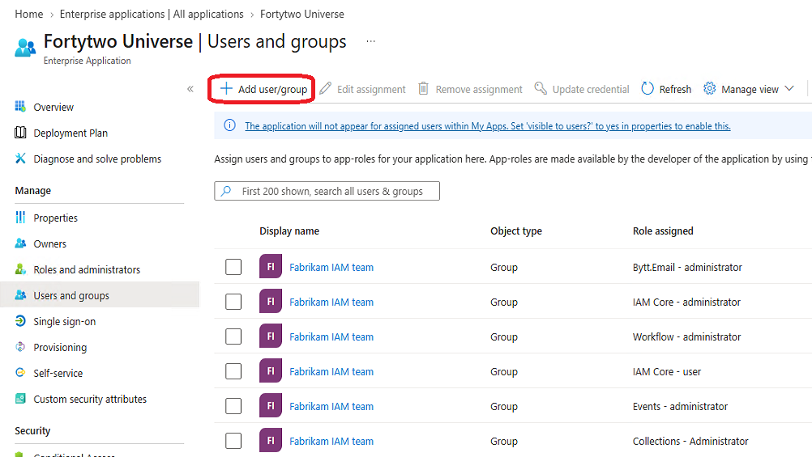Click the Group cell in Bytt.Email row
The image size is (812, 457).
504,267
